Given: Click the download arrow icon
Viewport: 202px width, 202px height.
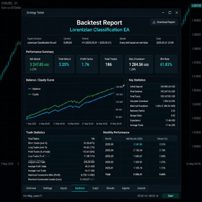Looking at the screenshot, I should tap(154, 22).
